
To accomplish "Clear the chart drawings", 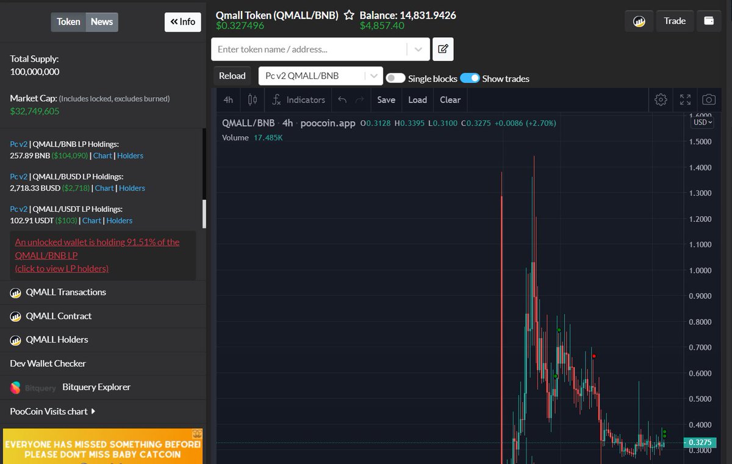I will pyautogui.click(x=450, y=100).
